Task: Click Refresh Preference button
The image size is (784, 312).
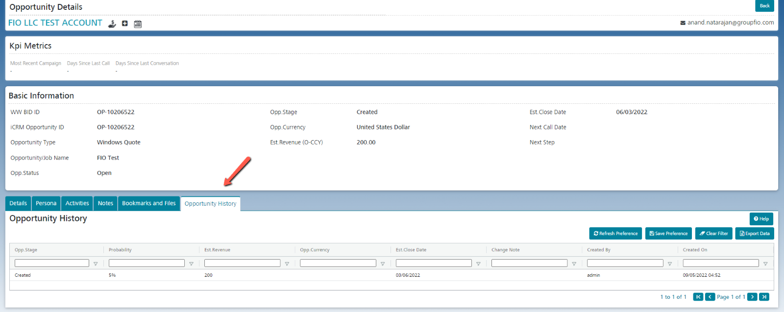Action: pyautogui.click(x=615, y=234)
